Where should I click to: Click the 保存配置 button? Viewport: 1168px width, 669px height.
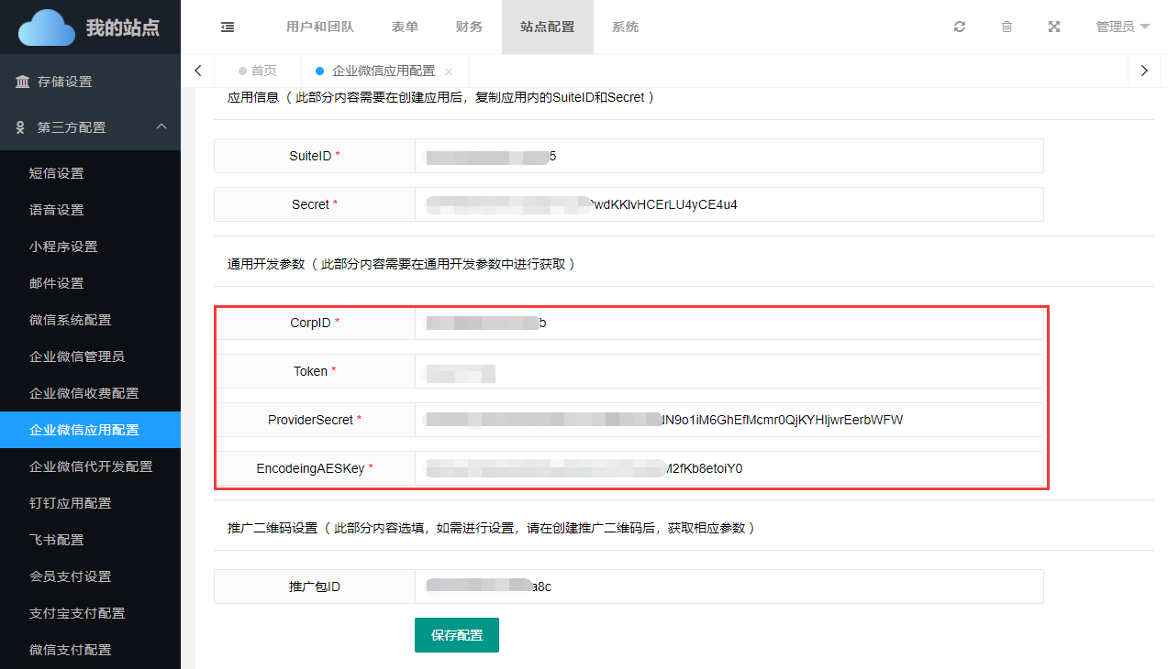(x=456, y=635)
